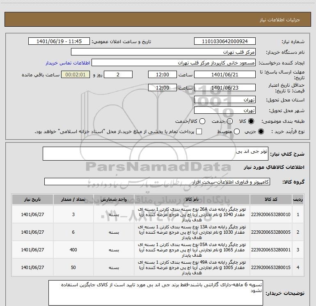The image size is (316, 306).
Task: Click the announcement date field 1401/06/19 - 11:45
Action: pos(59,41)
